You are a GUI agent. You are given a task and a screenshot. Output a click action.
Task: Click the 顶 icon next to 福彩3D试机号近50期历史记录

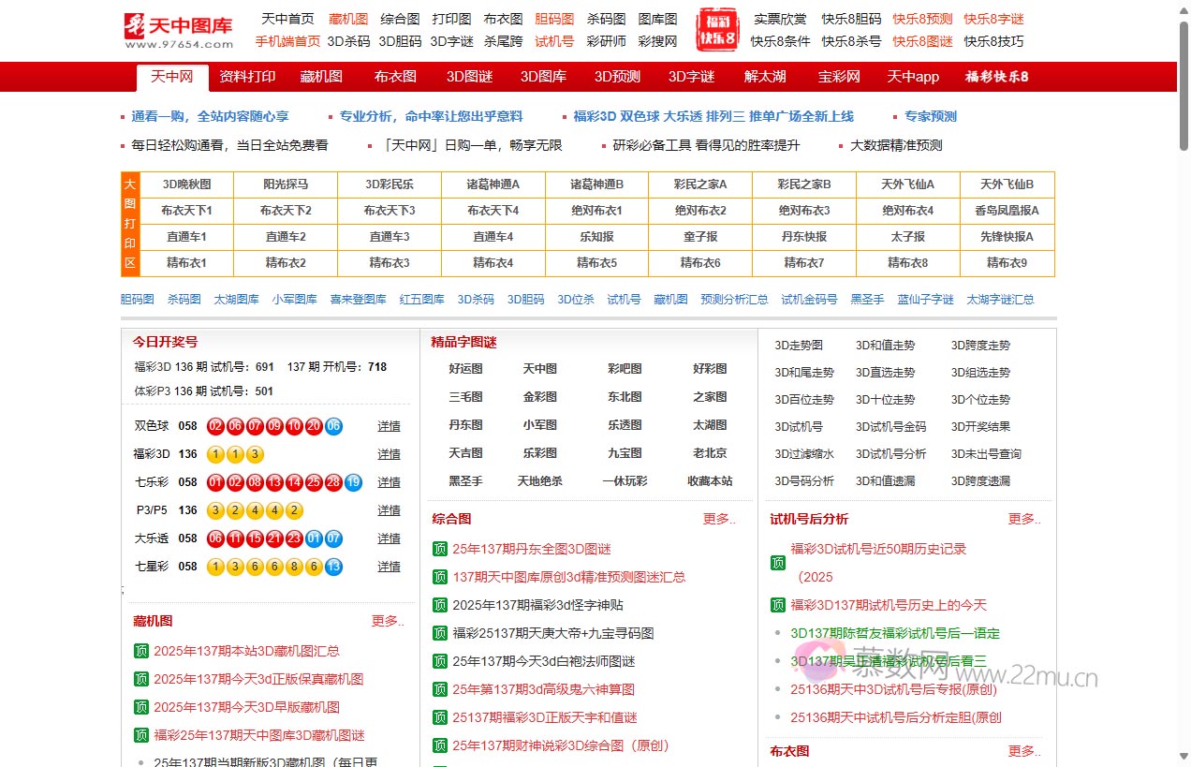pos(778,563)
